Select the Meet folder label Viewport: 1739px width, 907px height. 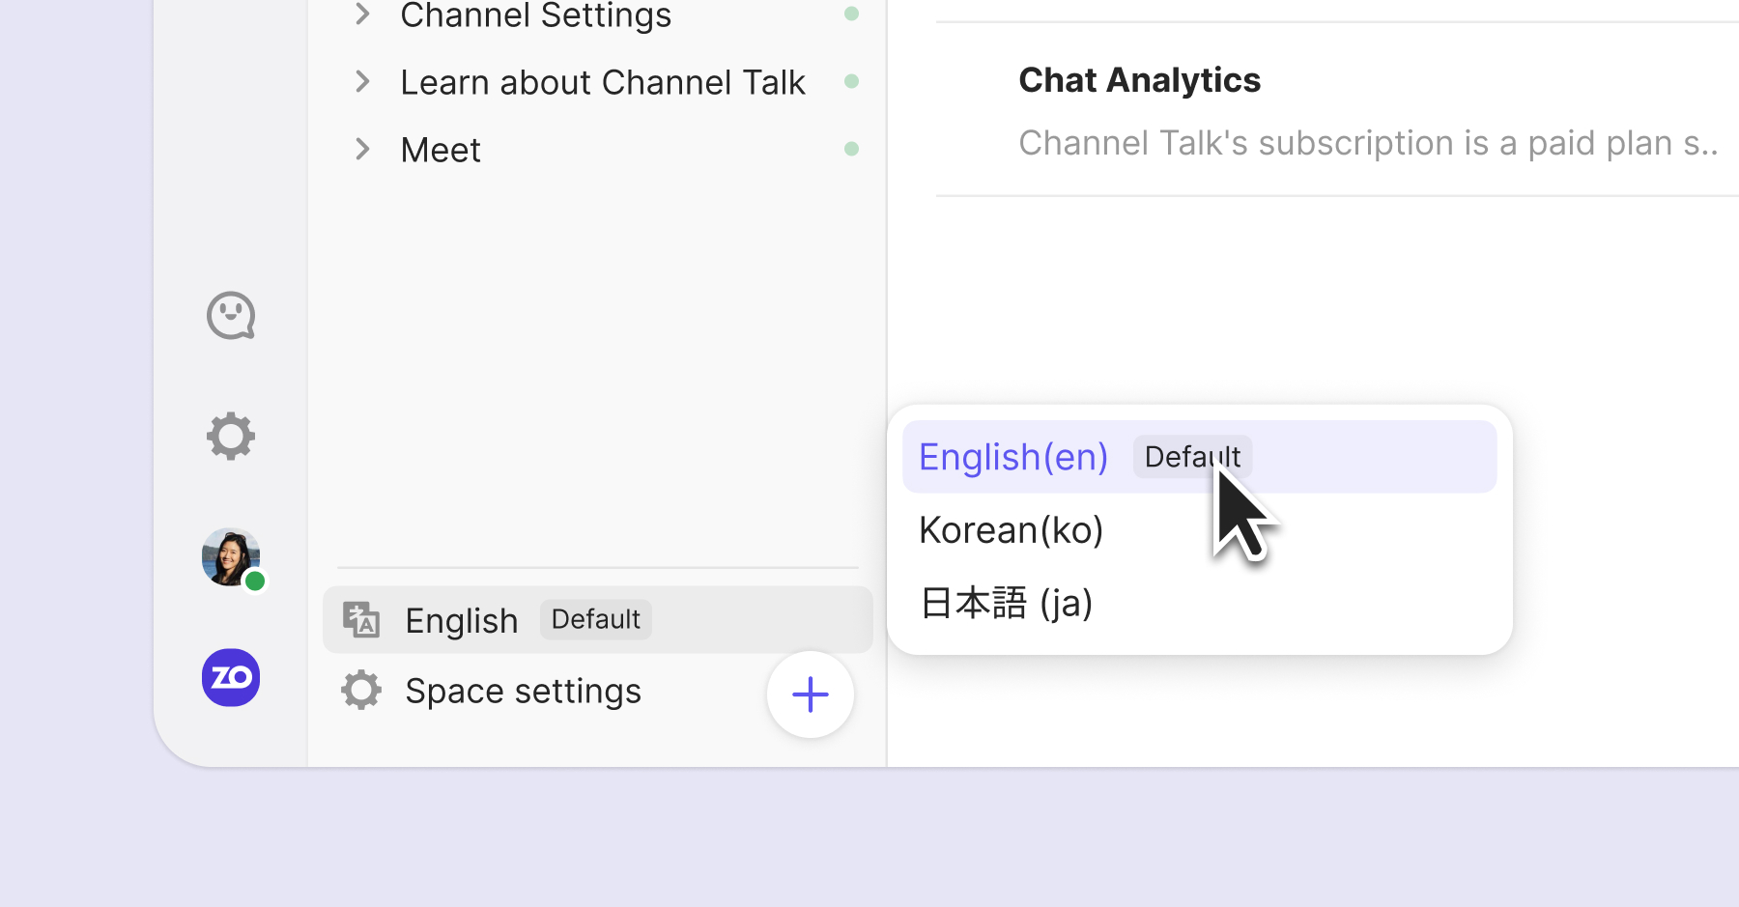pyautogui.click(x=441, y=151)
